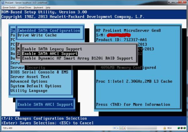Viewport: 188px width, 132px height.
Task: Click the padlock encryption icon
Action: 164,128
